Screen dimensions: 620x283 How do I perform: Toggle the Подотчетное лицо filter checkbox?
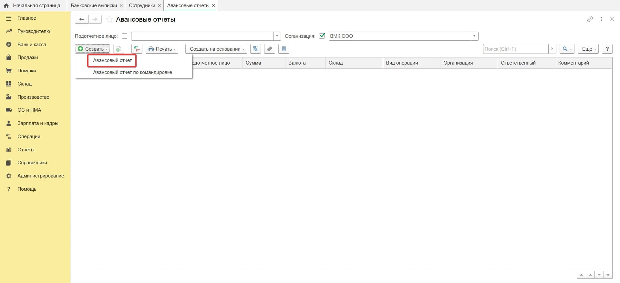point(124,36)
